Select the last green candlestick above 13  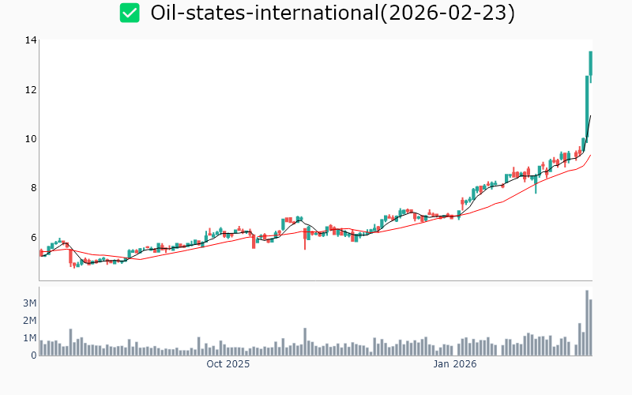(x=590, y=63)
